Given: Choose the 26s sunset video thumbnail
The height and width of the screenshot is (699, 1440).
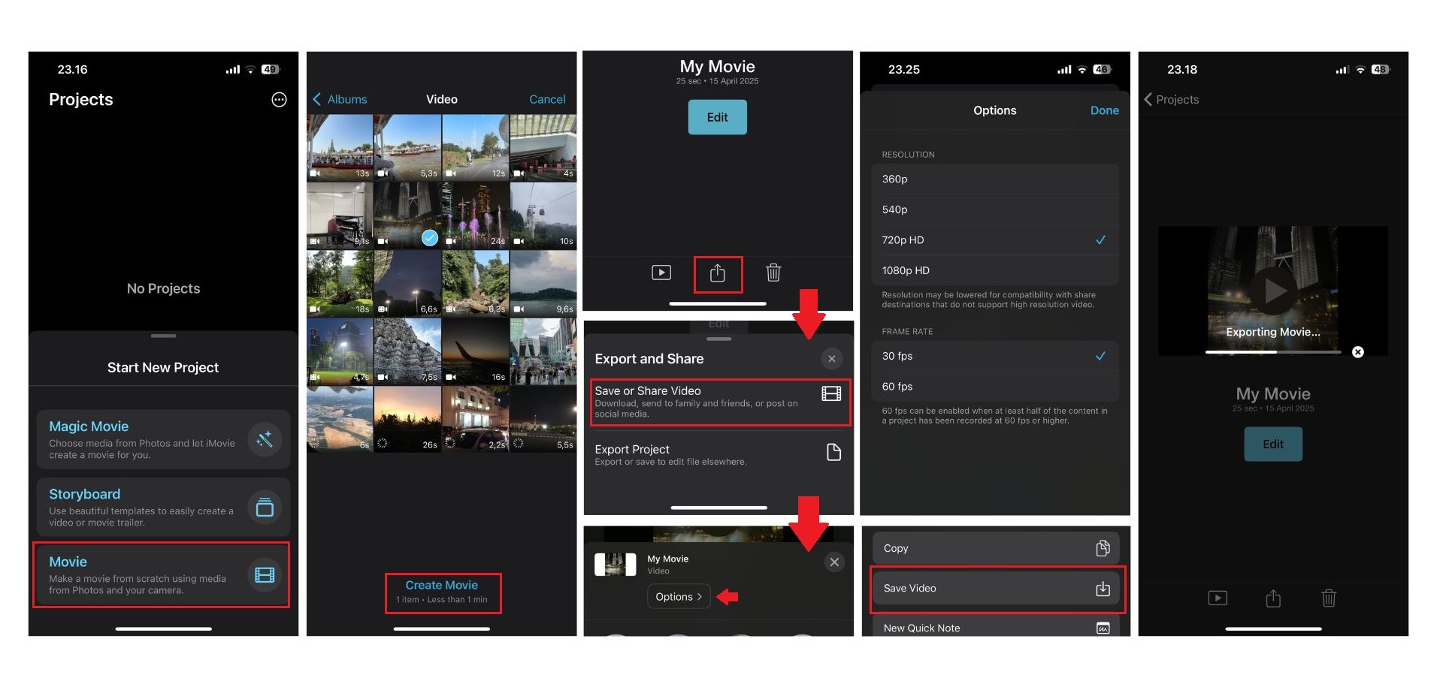Looking at the screenshot, I should click(x=407, y=418).
